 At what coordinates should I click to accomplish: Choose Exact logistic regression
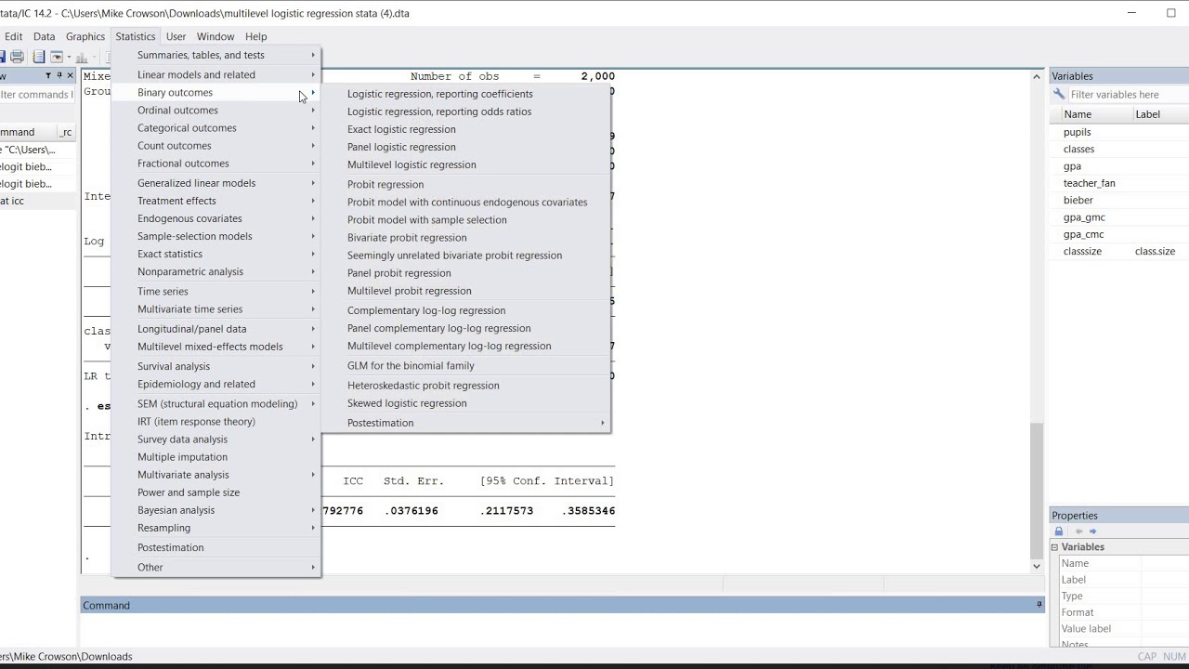coord(465,129)
